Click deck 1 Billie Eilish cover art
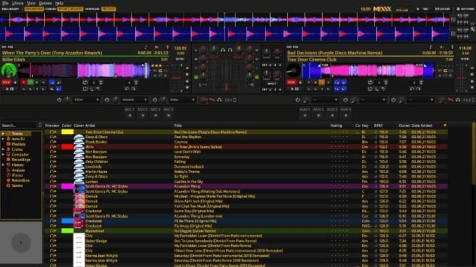 pos(9,70)
